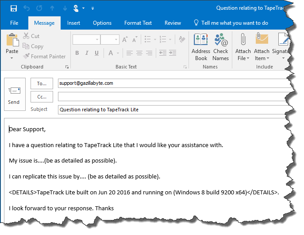Redo the last action
Image resolution: width=304 pixels, height=235 pixels.
click(x=39, y=8)
